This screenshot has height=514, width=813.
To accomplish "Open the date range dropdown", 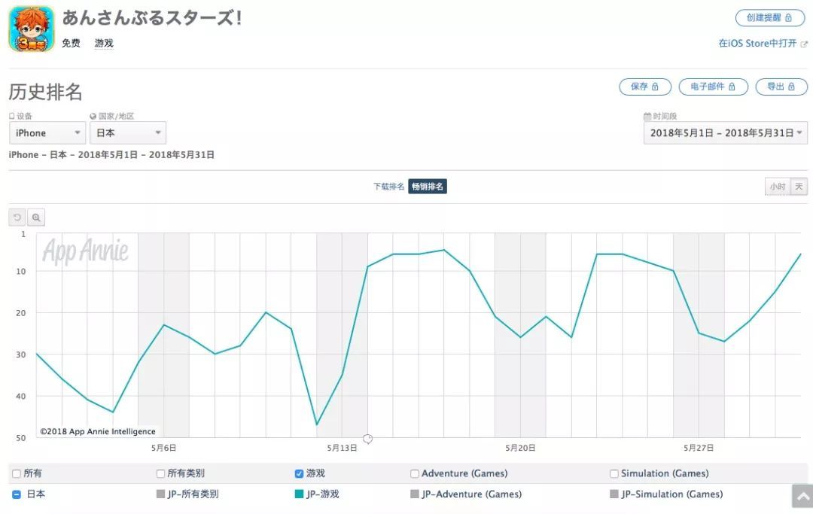I will (725, 133).
